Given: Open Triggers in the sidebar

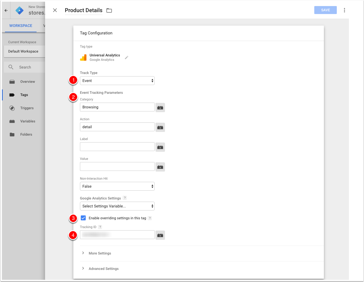Looking at the screenshot, I should pyautogui.click(x=27, y=108).
